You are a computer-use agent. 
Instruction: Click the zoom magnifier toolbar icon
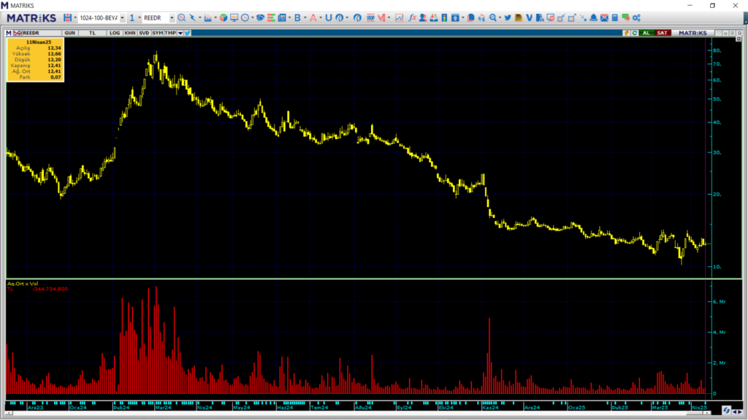click(x=493, y=17)
